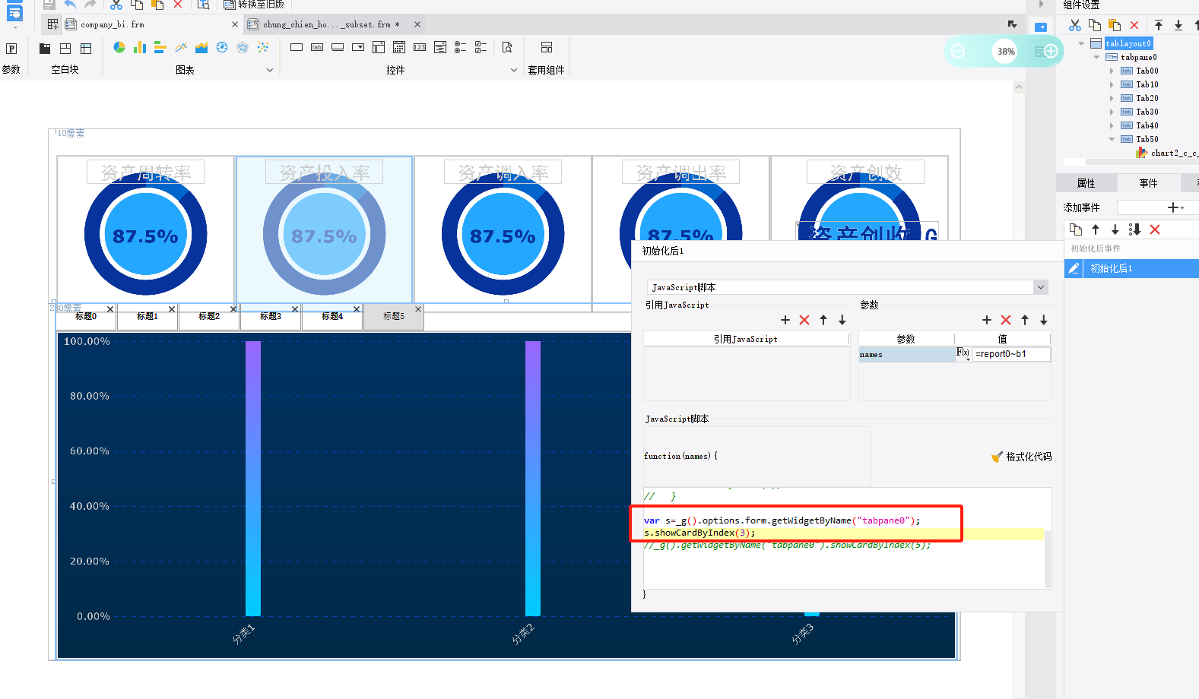Screen dimensions: 1199x699
Task: Move parameter up with arrow
Action: tap(1025, 320)
